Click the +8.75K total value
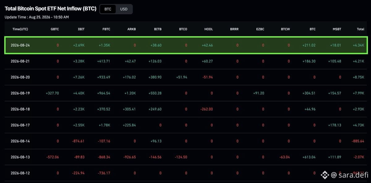The width and height of the screenshot is (371, 183). 359,77
